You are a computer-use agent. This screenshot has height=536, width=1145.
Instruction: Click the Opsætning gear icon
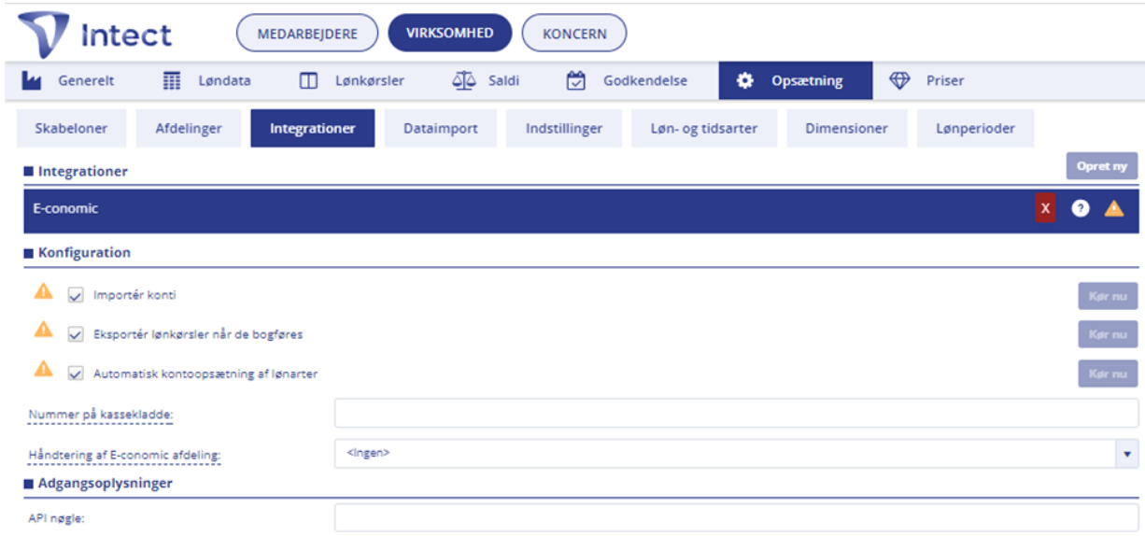click(744, 80)
